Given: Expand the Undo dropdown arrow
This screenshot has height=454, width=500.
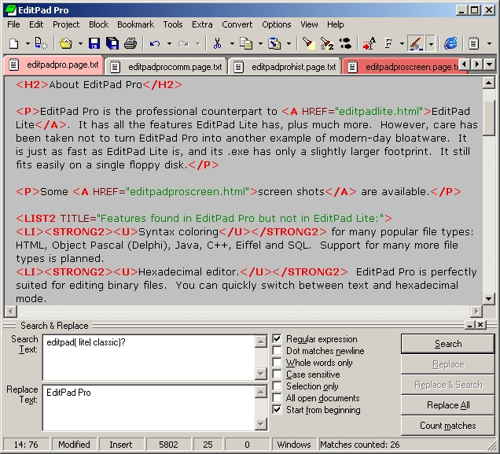Looking at the screenshot, I should coord(168,43).
